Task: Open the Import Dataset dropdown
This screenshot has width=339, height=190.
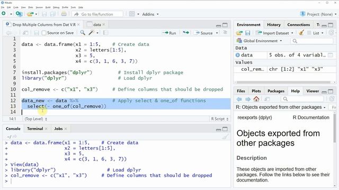Action: tap(274, 33)
